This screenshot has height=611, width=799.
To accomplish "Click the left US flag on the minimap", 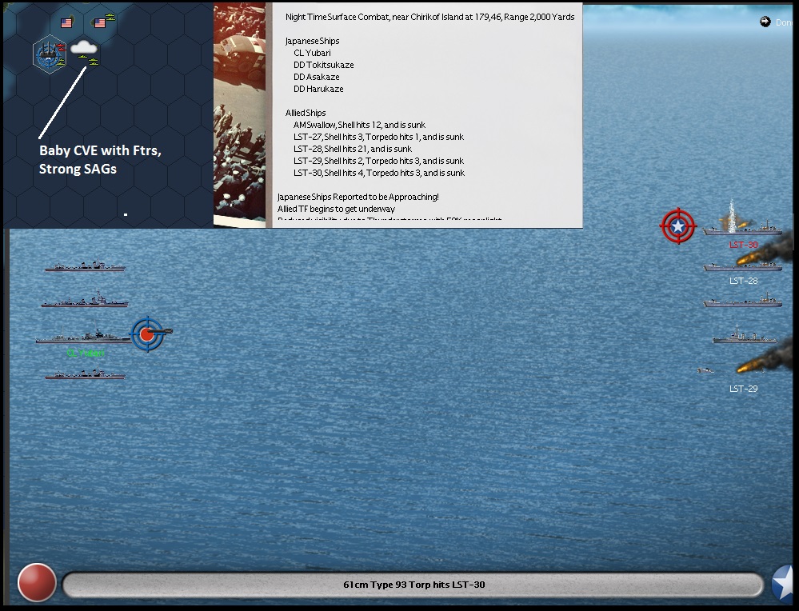I will [x=66, y=23].
